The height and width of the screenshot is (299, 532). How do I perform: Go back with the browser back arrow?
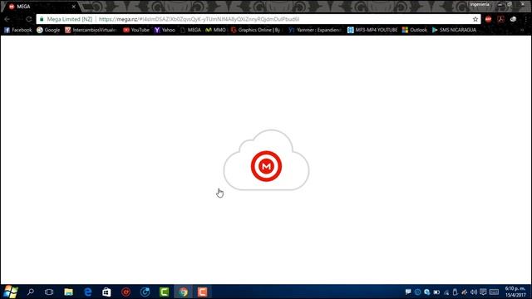click(x=7, y=19)
